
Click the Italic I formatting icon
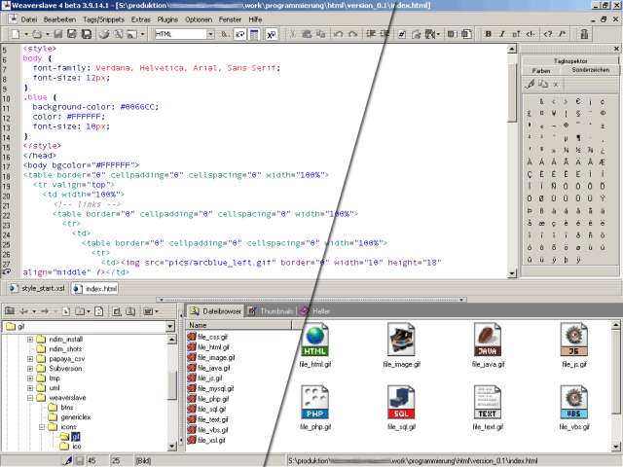502,34
